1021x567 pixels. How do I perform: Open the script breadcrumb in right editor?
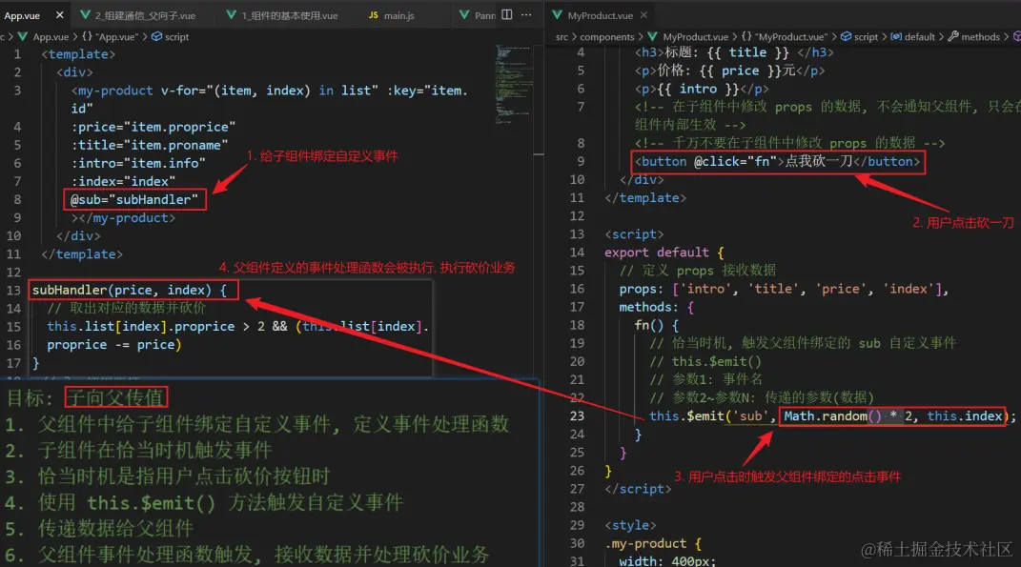tap(866, 37)
